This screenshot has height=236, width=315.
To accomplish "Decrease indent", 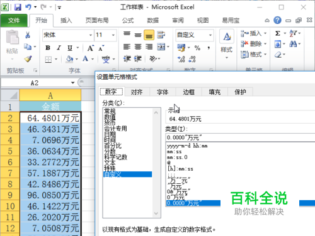I will [127, 59].
